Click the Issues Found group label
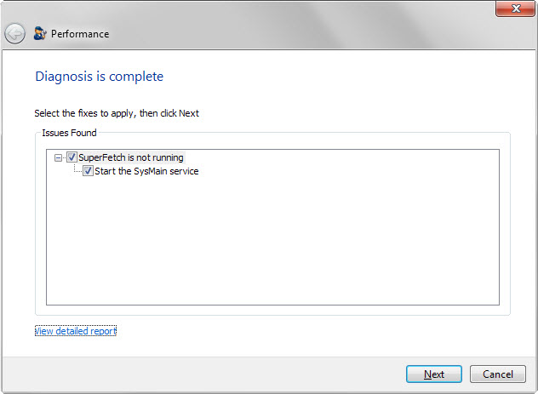Screen dimensions: 538x394 pyautogui.click(x=69, y=133)
